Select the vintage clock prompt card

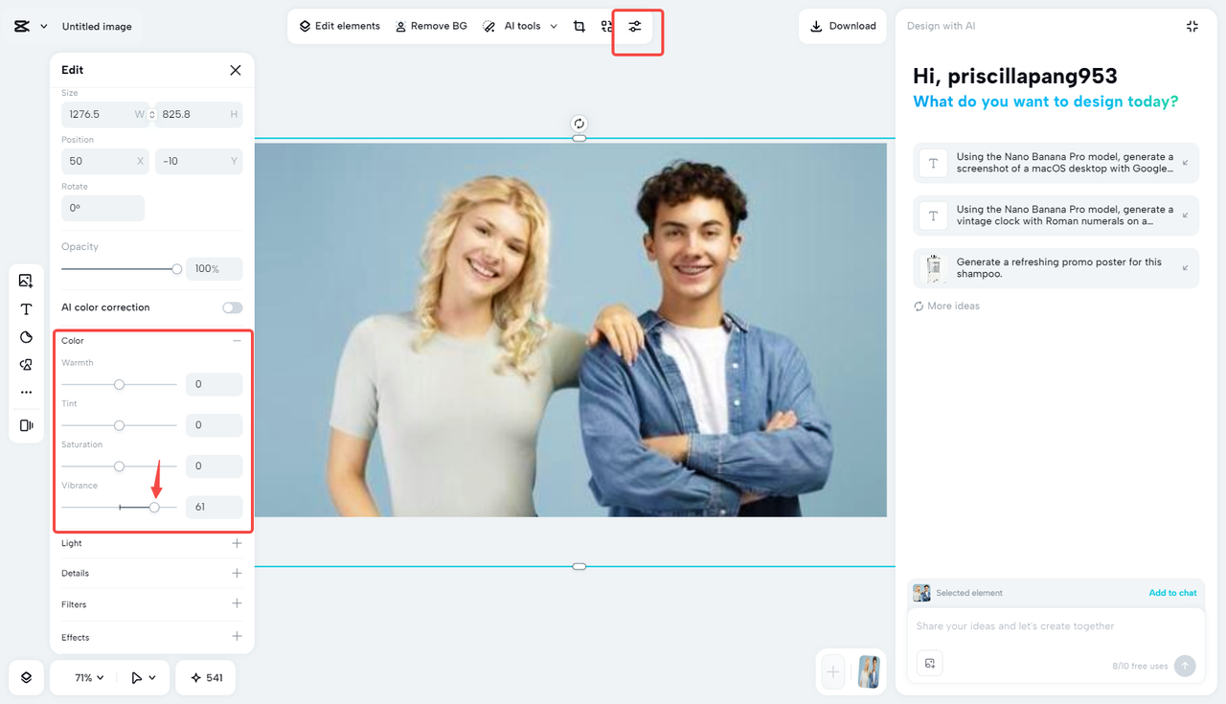click(1056, 216)
